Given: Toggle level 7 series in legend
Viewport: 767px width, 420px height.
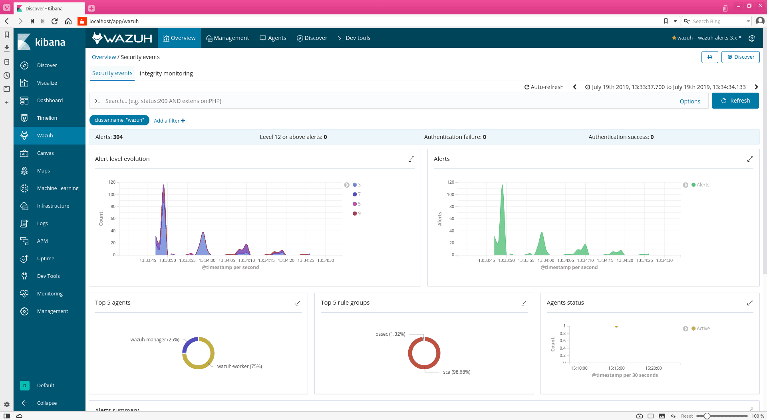Looking at the screenshot, I should [357, 194].
